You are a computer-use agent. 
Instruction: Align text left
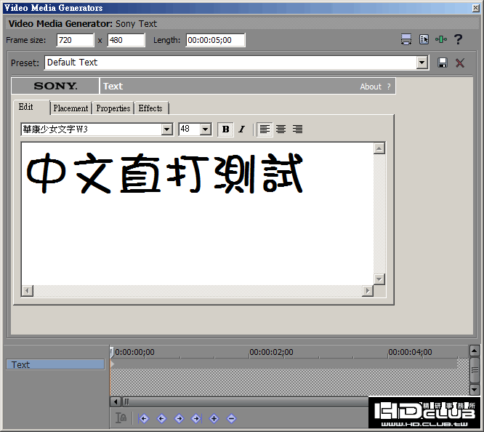click(265, 129)
